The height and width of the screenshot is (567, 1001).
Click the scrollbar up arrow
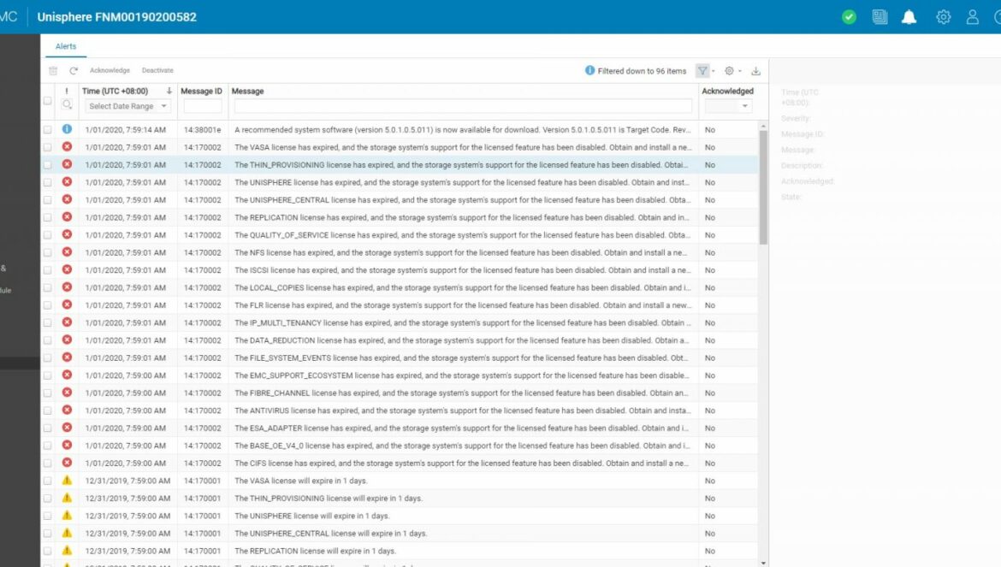tap(763, 127)
